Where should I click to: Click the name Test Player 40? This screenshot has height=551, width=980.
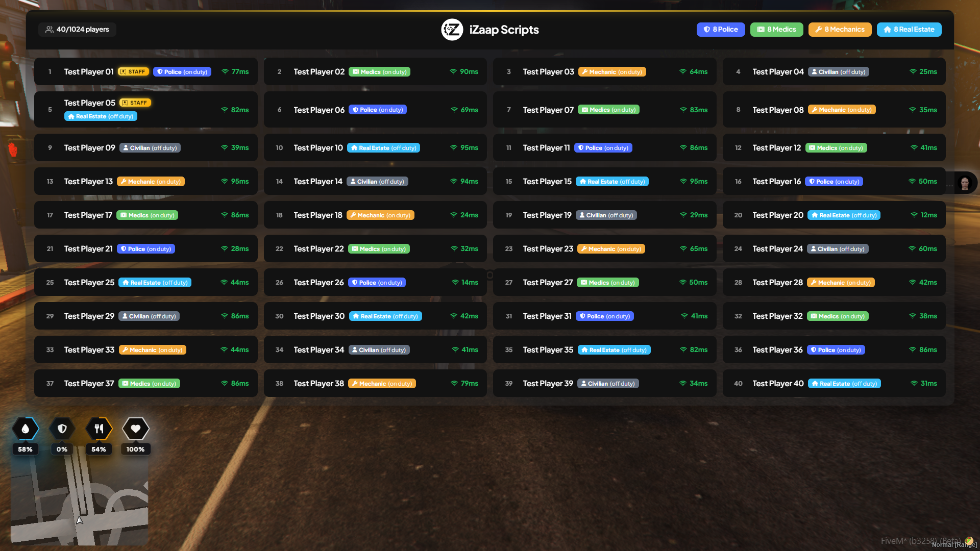click(x=778, y=383)
